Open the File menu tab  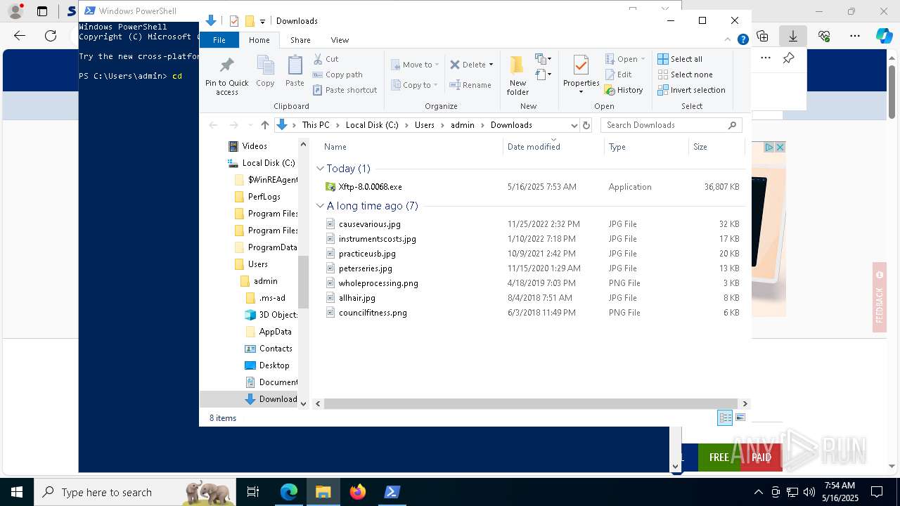pos(219,40)
